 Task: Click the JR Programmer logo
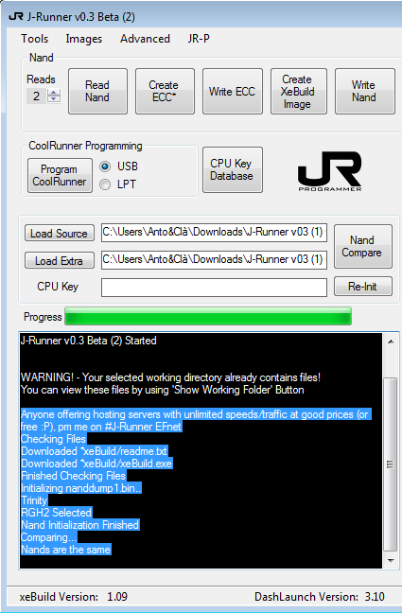point(330,171)
